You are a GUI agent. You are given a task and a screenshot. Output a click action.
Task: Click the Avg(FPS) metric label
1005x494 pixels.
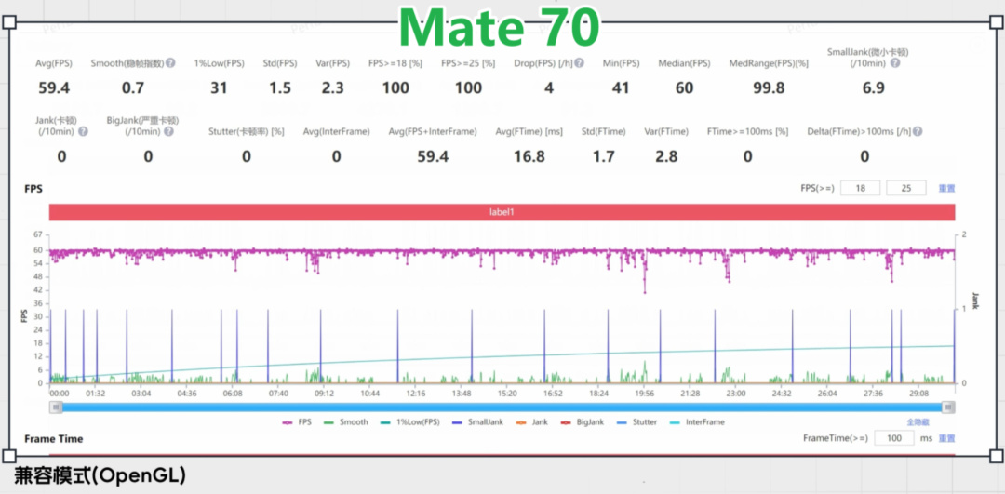pos(54,63)
